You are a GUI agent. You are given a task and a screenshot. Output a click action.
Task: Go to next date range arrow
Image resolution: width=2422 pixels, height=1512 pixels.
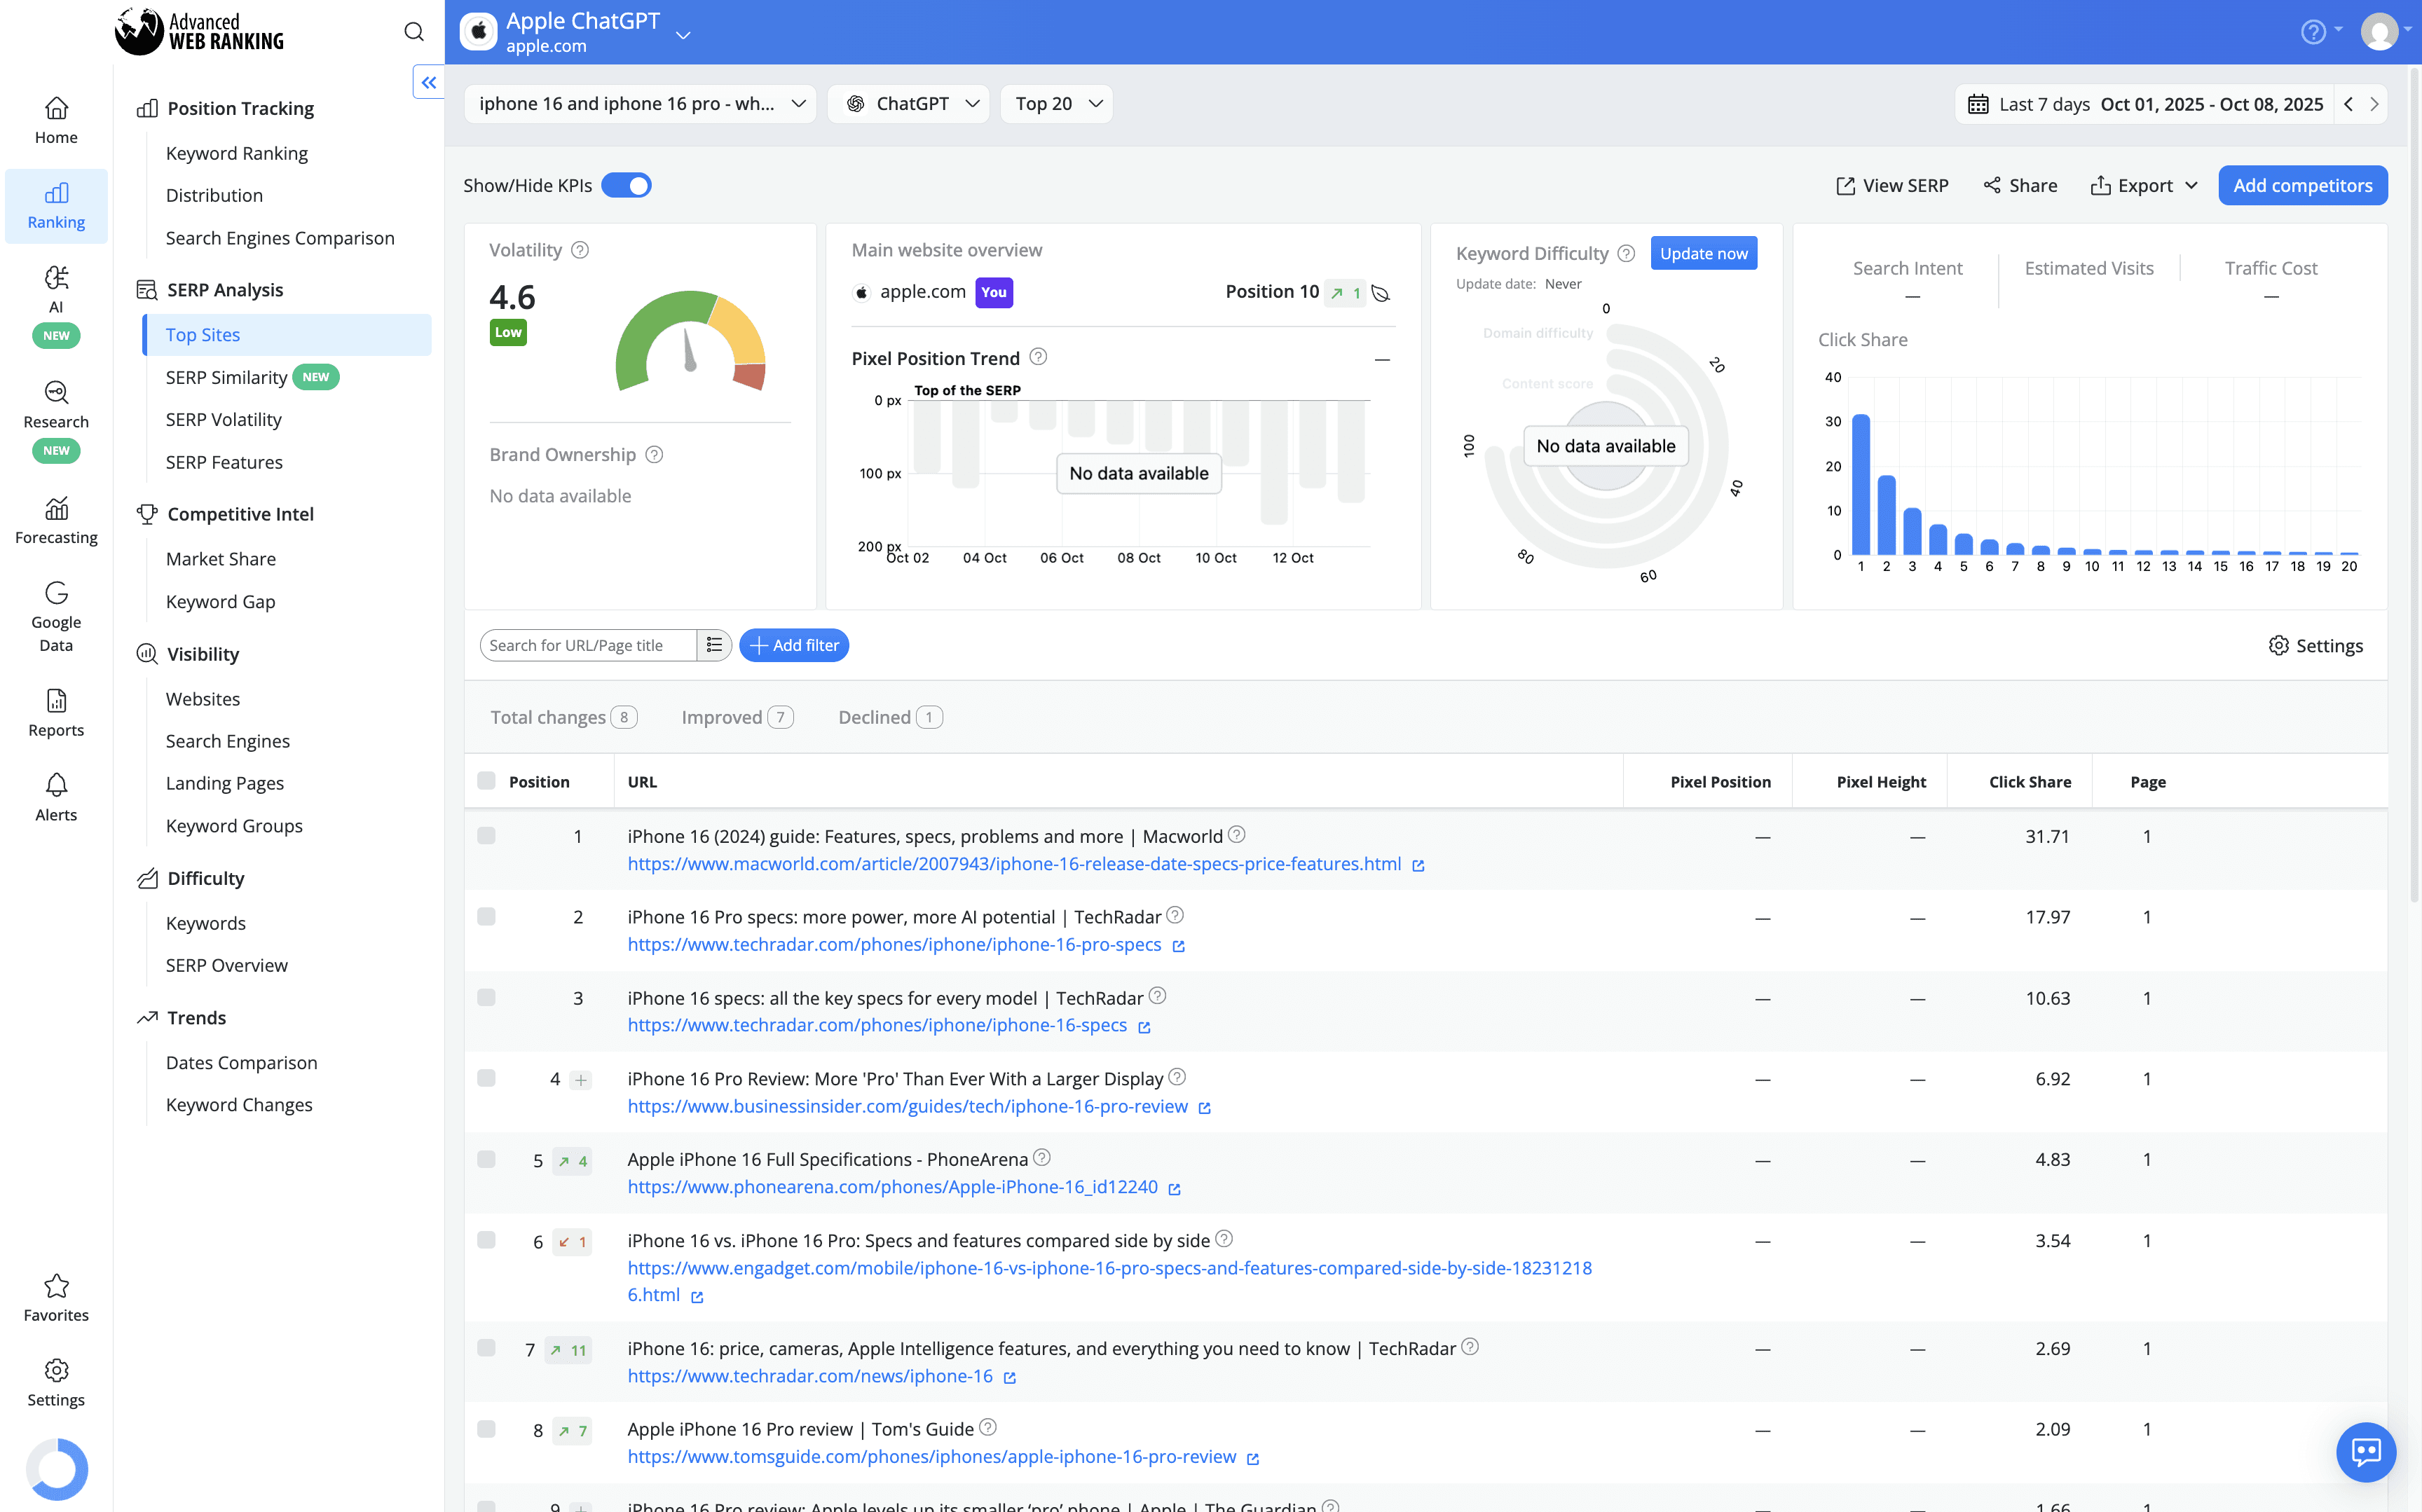point(2374,104)
